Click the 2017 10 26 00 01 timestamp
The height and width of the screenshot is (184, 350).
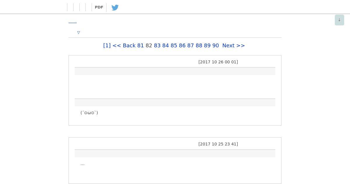pos(218,62)
